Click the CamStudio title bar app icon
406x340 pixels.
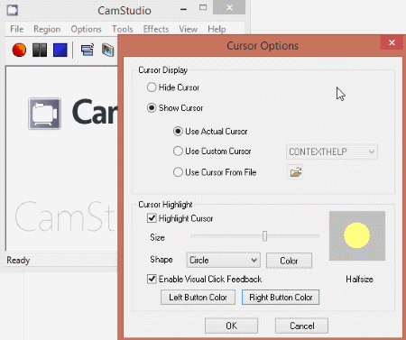coord(13,10)
